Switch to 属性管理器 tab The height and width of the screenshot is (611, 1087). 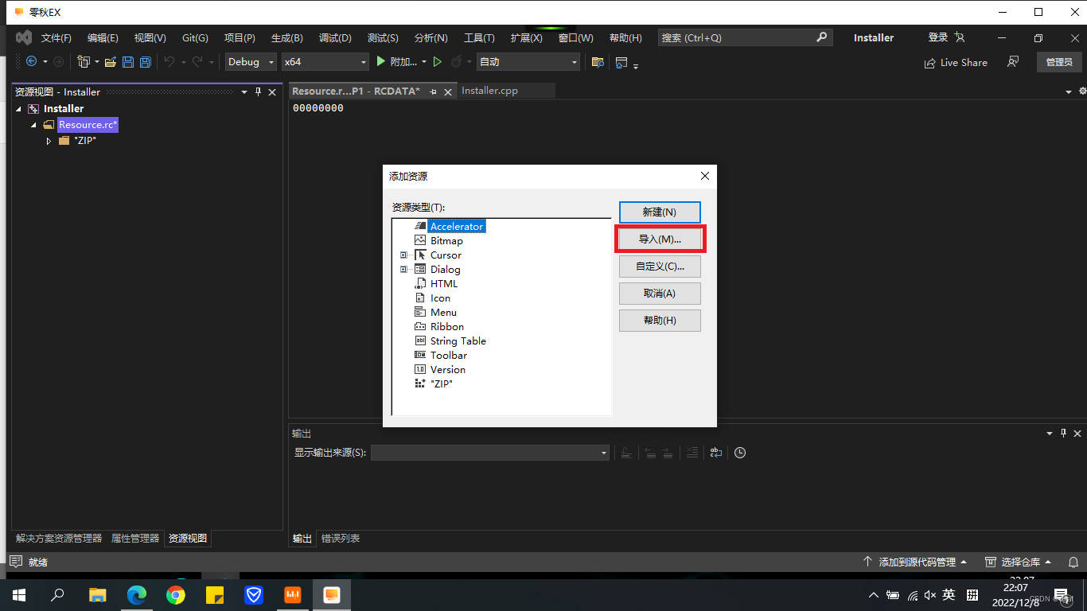135,539
